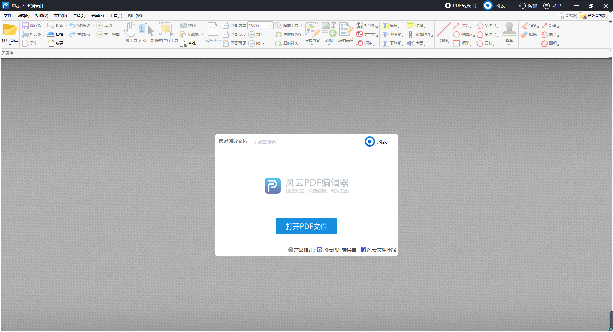Expand the 邮寄 dropdown arrow

[x=66, y=26]
